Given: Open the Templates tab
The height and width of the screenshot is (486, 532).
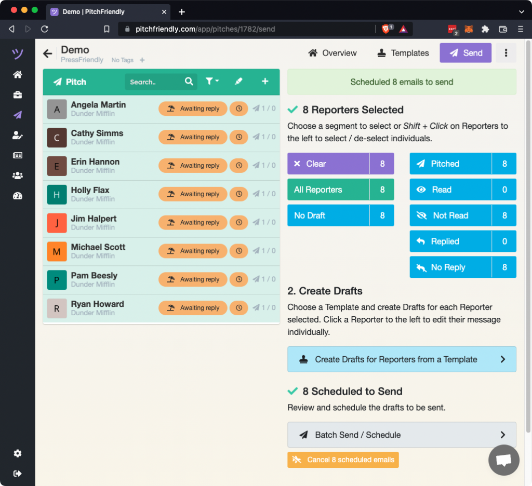Looking at the screenshot, I should [x=403, y=53].
